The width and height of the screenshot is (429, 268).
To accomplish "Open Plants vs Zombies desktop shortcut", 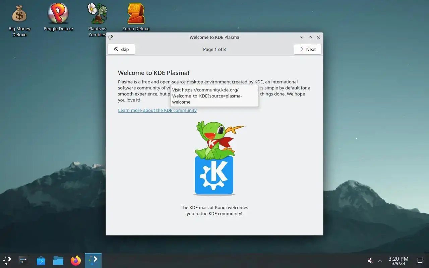I will point(97,20).
